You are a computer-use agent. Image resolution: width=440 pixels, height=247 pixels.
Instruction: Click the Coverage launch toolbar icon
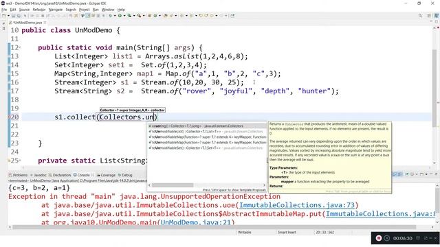tap(129, 16)
